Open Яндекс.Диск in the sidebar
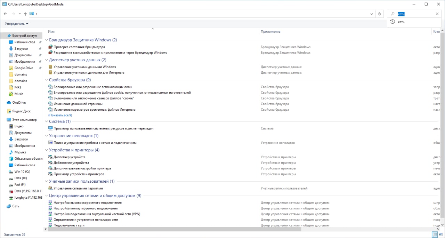Screen dimensions: 445x238 point(22,111)
